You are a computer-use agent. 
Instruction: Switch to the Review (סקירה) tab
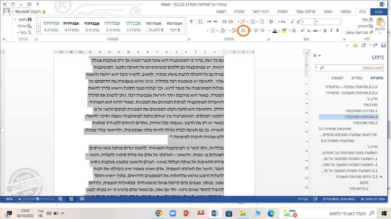239,12
